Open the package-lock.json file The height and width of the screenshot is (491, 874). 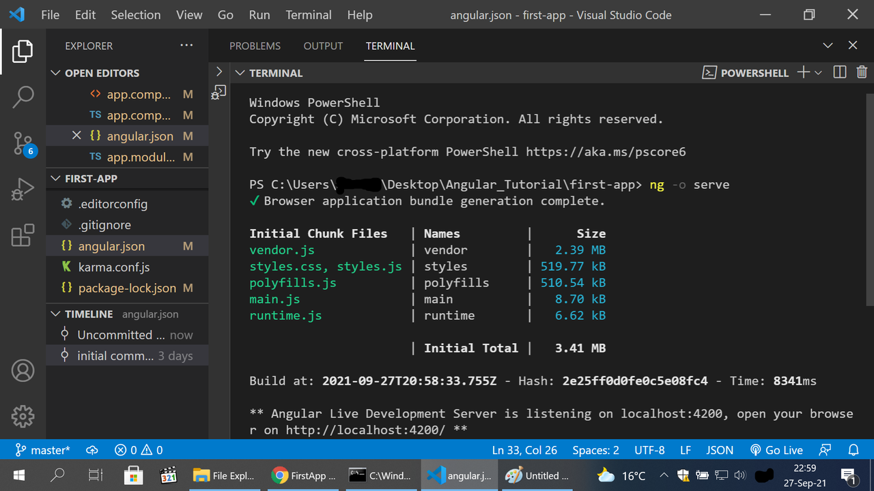[x=128, y=288]
